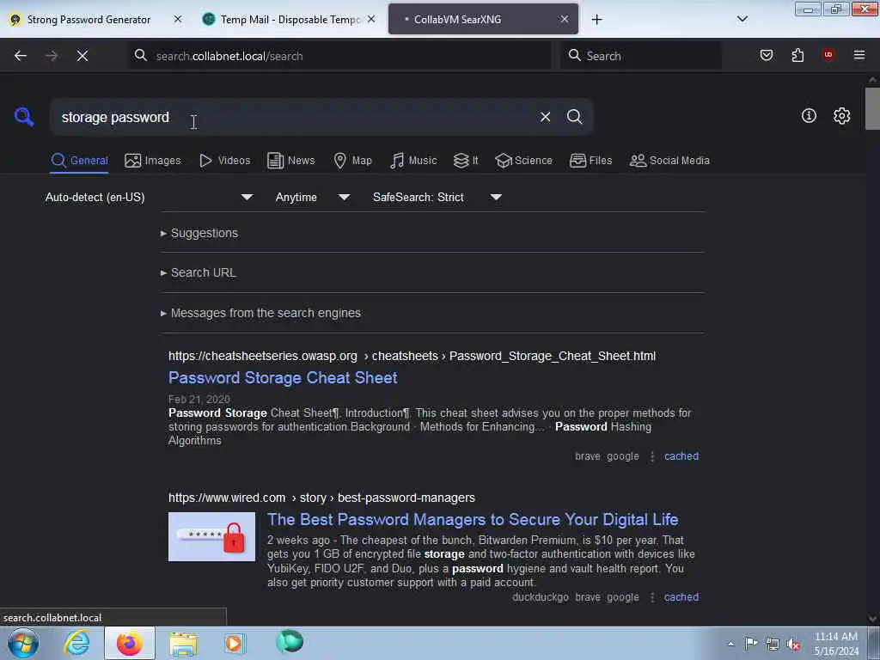880x660 pixels.
Task: Open cached version of Wired result
Action: pyautogui.click(x=681, y=597)
